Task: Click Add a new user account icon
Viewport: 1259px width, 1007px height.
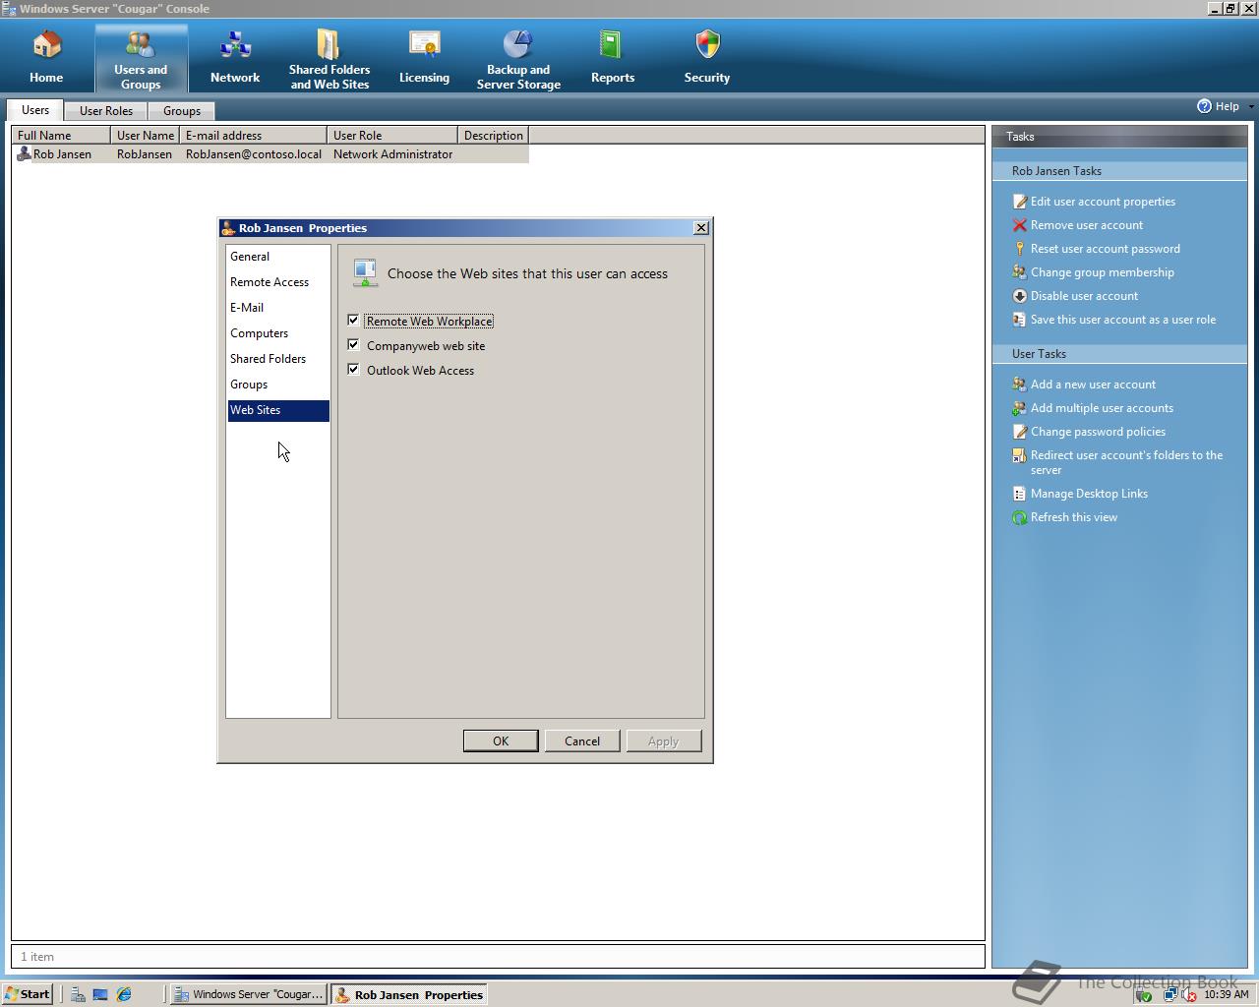Action: (x=1020, y=385)
